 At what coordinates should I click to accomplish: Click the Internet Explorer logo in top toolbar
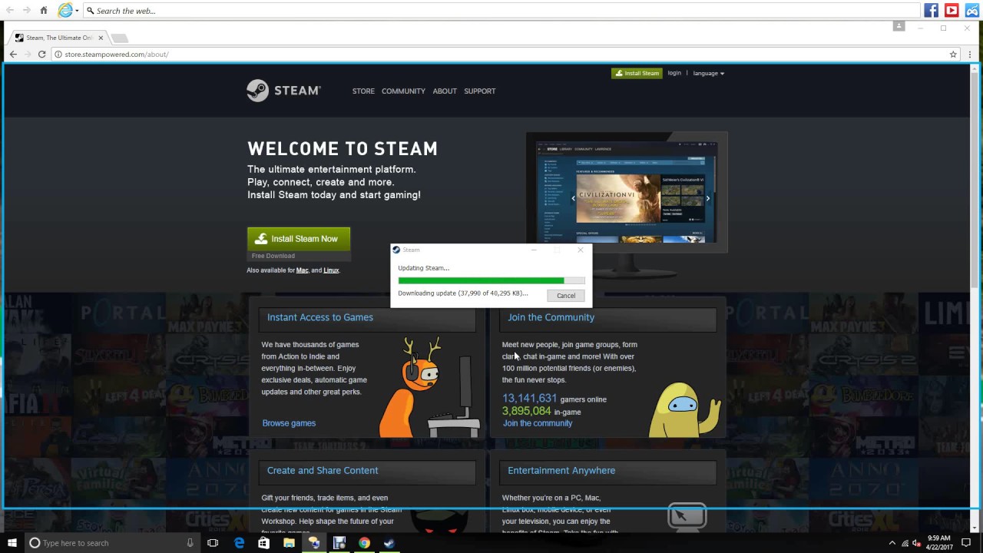[x=66, y=10]
